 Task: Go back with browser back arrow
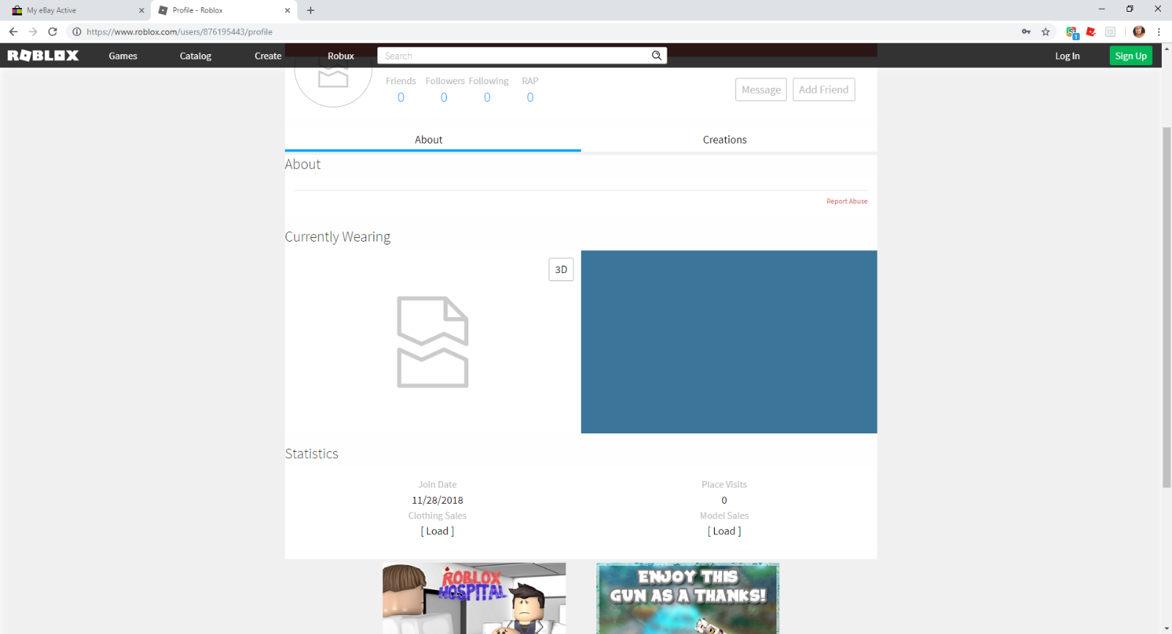13,31
